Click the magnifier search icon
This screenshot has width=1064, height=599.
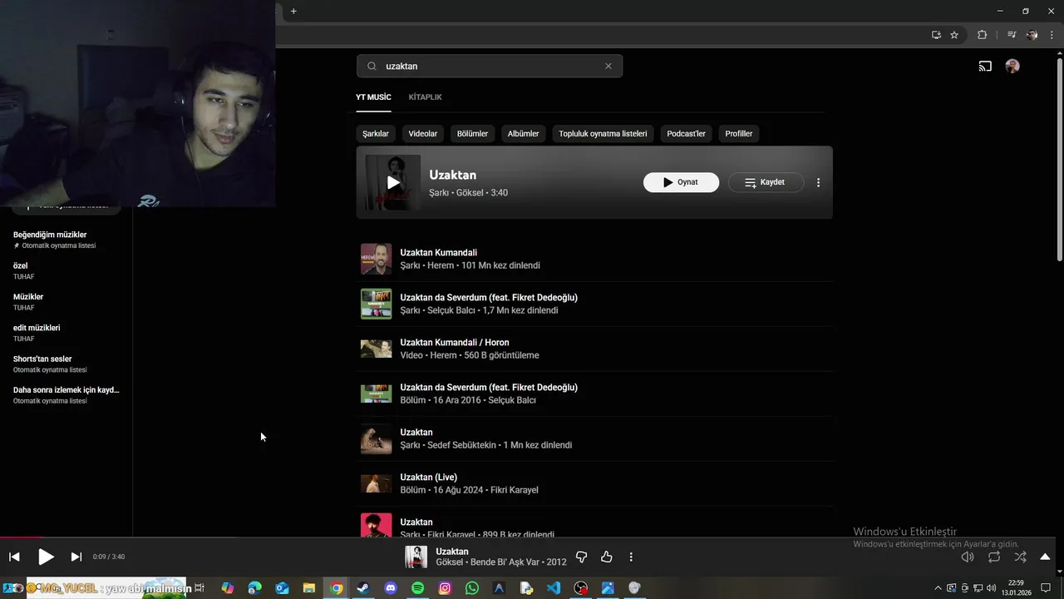tap(372, 67)
